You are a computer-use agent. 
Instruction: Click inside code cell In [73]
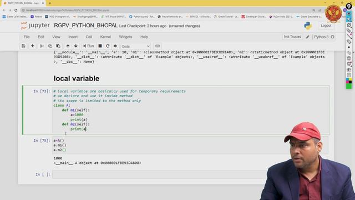pos(191,110)
